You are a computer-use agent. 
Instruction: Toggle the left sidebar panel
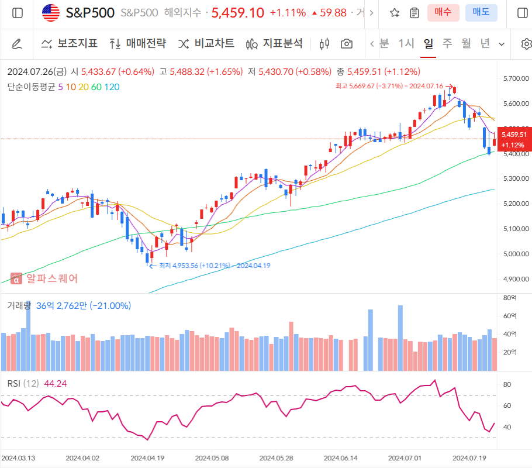(x=18, y=12)
